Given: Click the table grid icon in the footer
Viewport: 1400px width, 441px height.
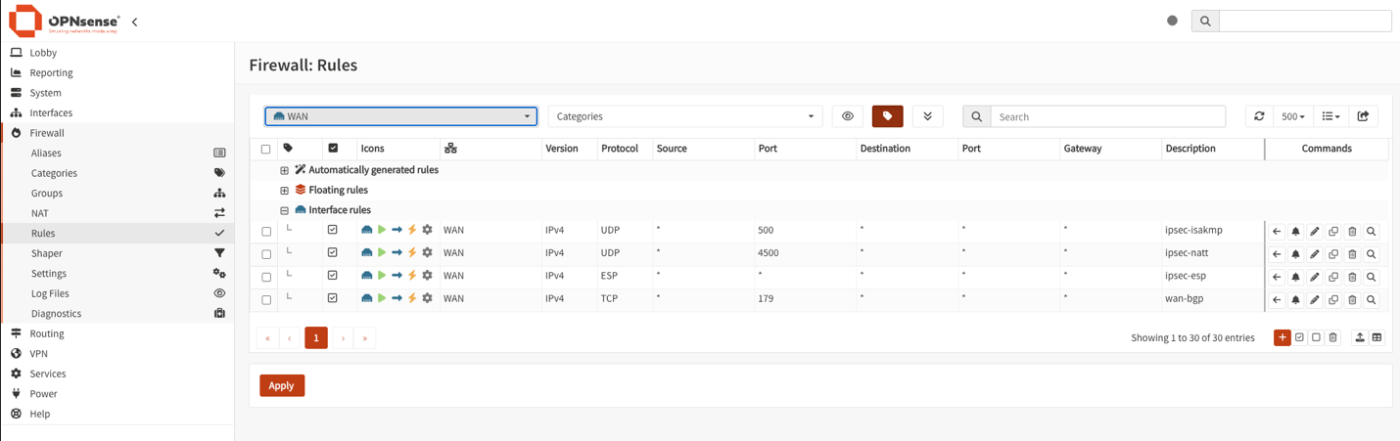Looking at the screenshot, I should click(1377, 337).
